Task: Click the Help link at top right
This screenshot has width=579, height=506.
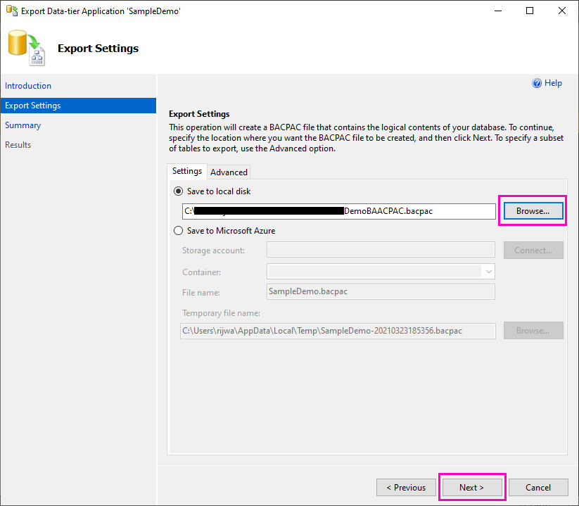Action: pos(552,83)
